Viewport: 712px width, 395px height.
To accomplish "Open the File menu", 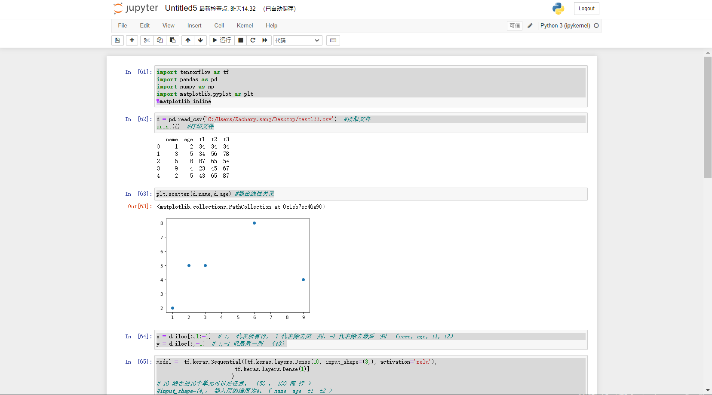I will pos(123,26).
